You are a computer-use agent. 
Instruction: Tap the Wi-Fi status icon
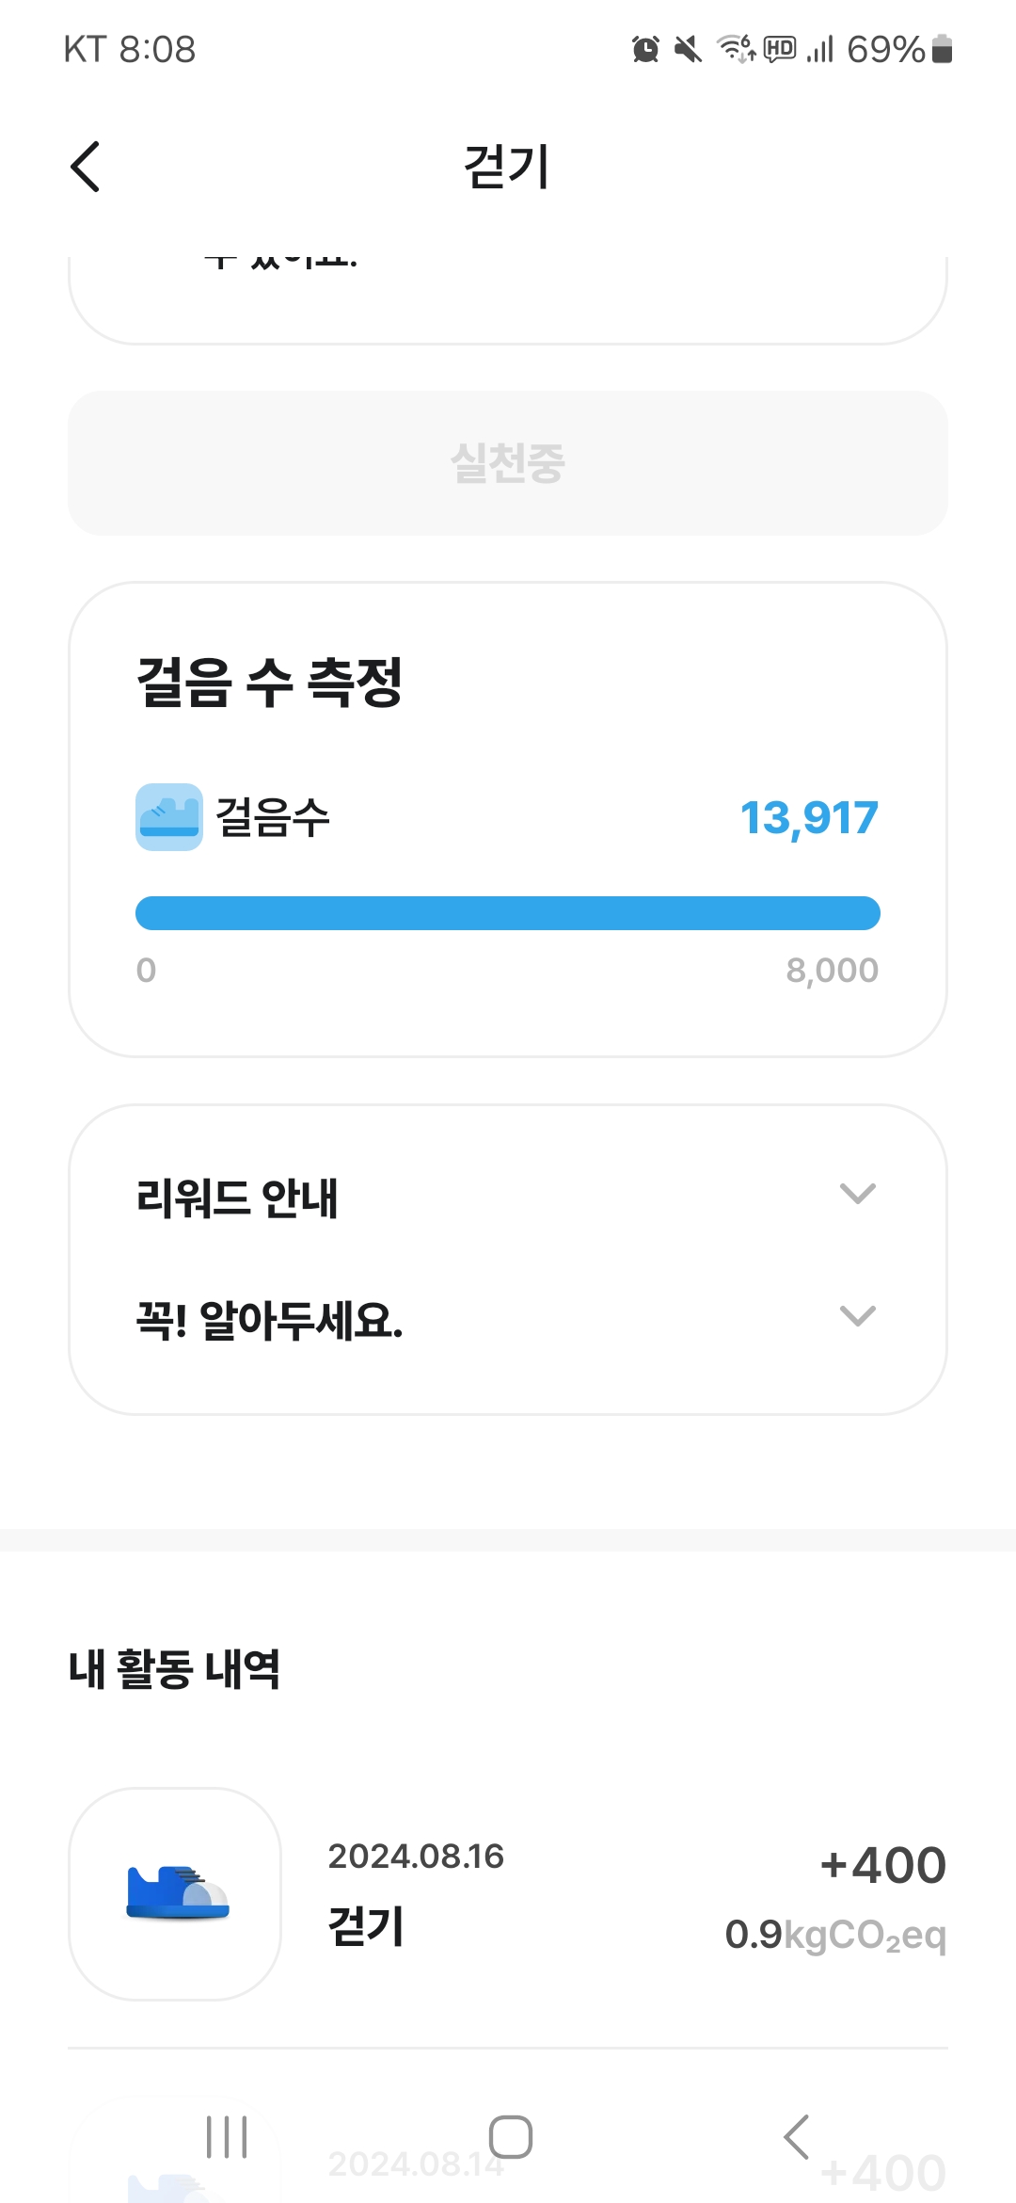[x=737, y=49]
